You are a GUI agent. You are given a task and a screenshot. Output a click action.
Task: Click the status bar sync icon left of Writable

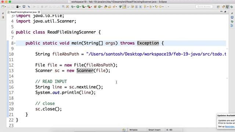click(124, 130)
